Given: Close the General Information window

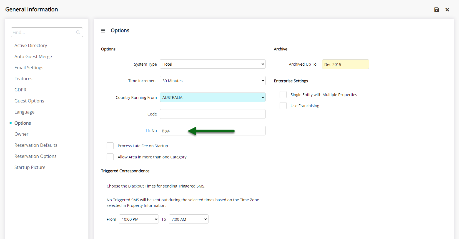Looking at the screenshot, I should click(447, 10).
